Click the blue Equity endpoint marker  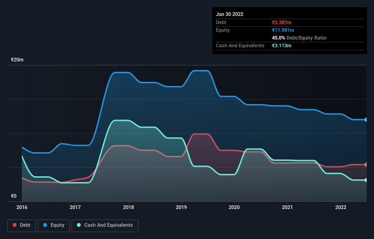point(366,119)
